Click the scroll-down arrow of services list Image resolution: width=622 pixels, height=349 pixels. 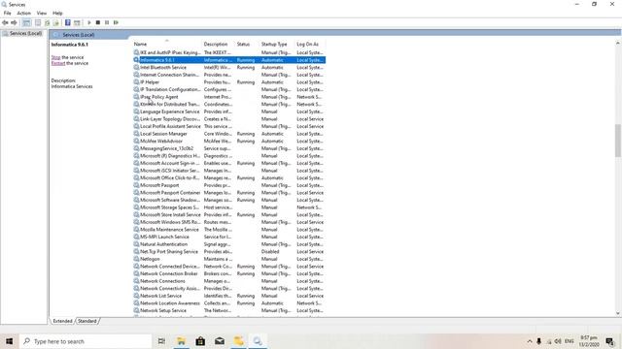click(x=618, y=313)
